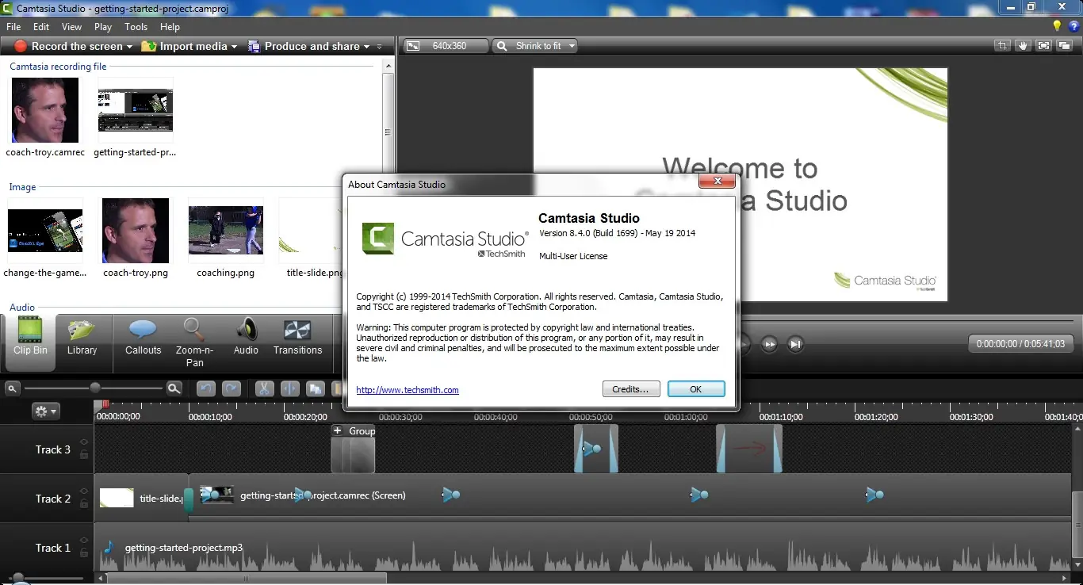Detach the preview window icon
1083x585 pixels.
coord(1064,46)
